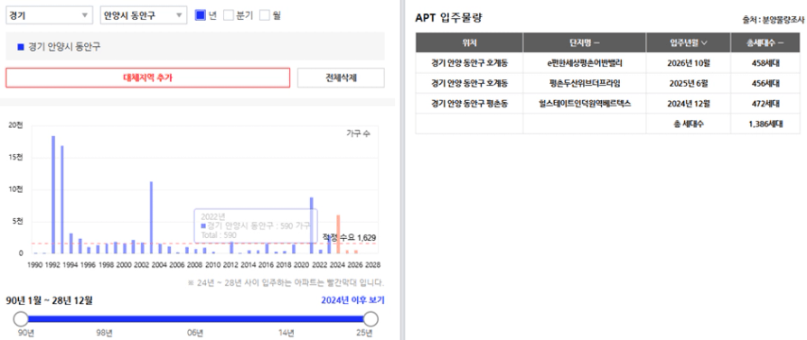This screenshot has height=340, width=807.
Task: Click the red 2024 bar in the chart
Action: [338, 234]
